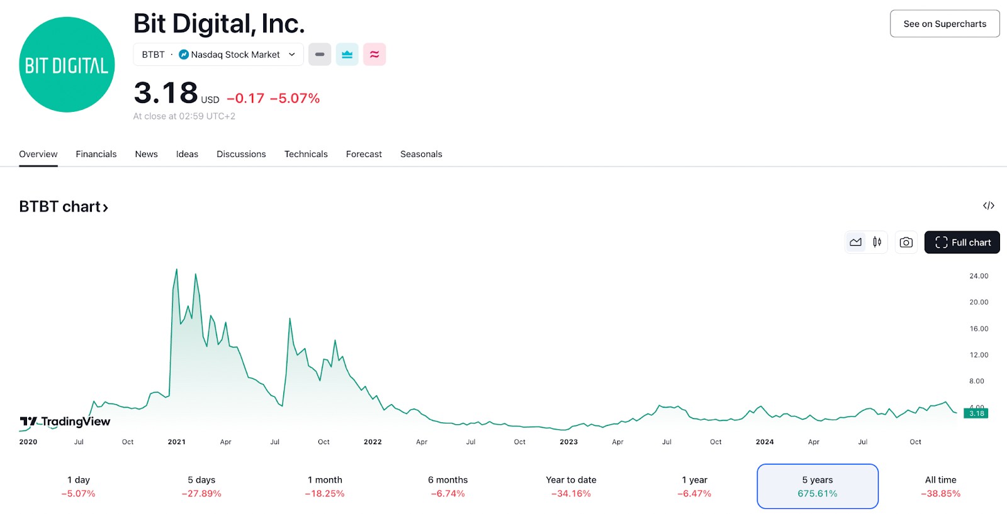Click the 16.00 price axis label

(x=979, y=329)
